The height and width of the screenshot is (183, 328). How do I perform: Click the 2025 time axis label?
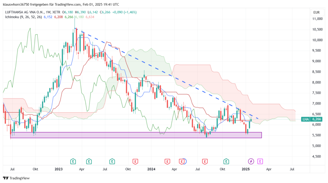pyautogui.click(x=246, y=169)
